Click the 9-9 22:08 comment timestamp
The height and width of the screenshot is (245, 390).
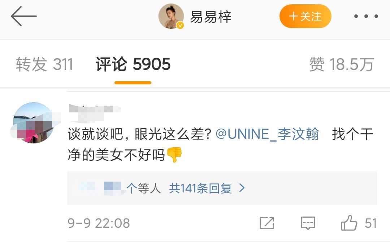click(x=99, y=223)
